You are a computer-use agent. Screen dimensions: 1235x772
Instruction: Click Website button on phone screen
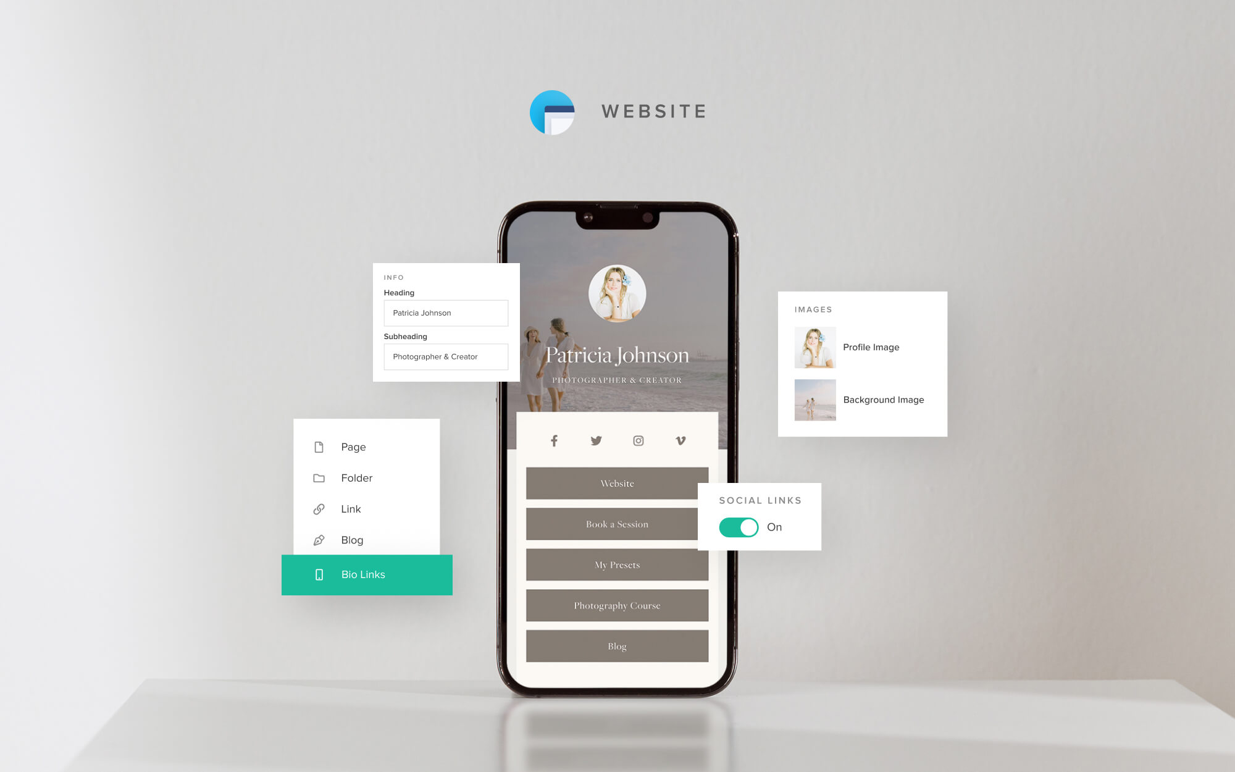[x=616, y=483]
